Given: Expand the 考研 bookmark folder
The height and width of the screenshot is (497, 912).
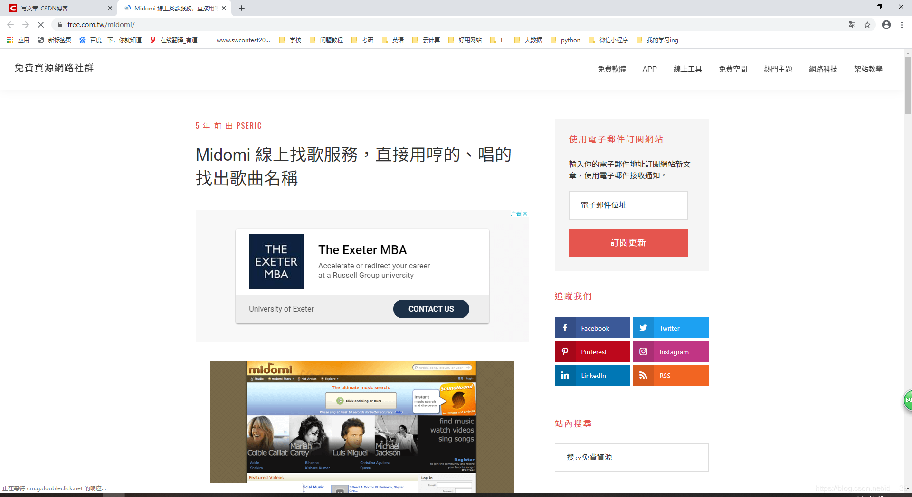Looking at the screenshot, I should coord(362,40).
